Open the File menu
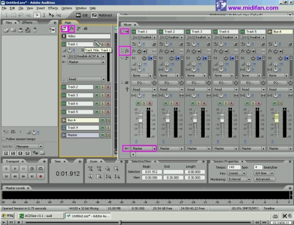 (4, 8)
